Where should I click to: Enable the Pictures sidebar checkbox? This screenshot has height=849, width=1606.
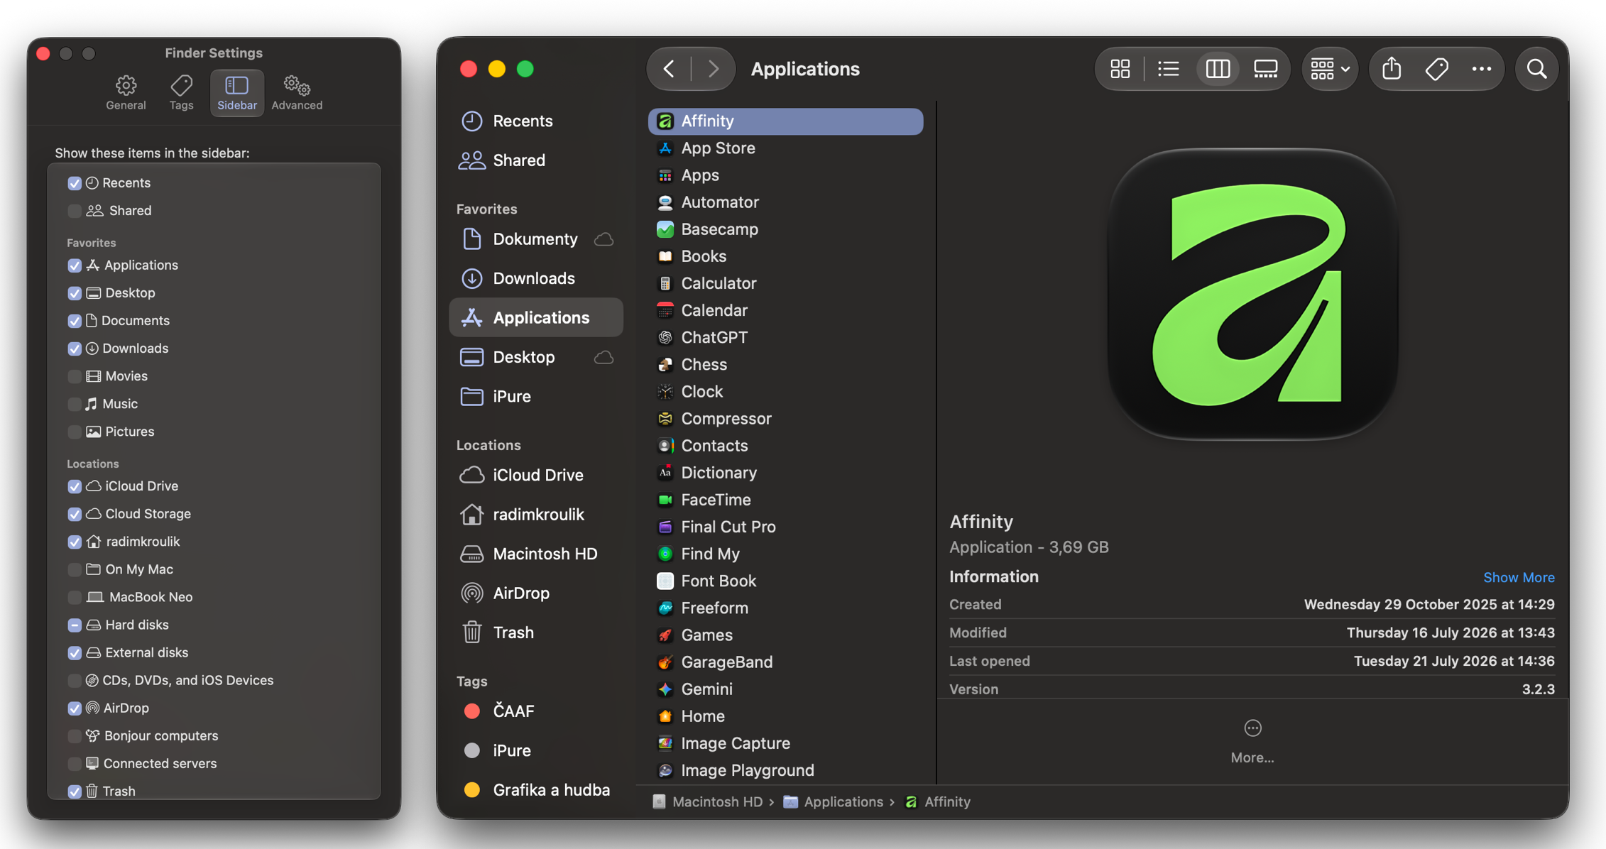tap(75, 432)
